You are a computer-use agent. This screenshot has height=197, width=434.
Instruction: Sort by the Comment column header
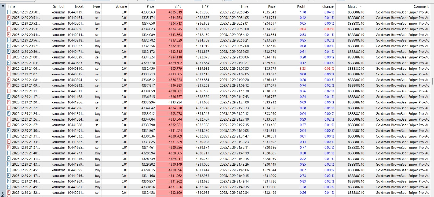click(x=421, y=6)
